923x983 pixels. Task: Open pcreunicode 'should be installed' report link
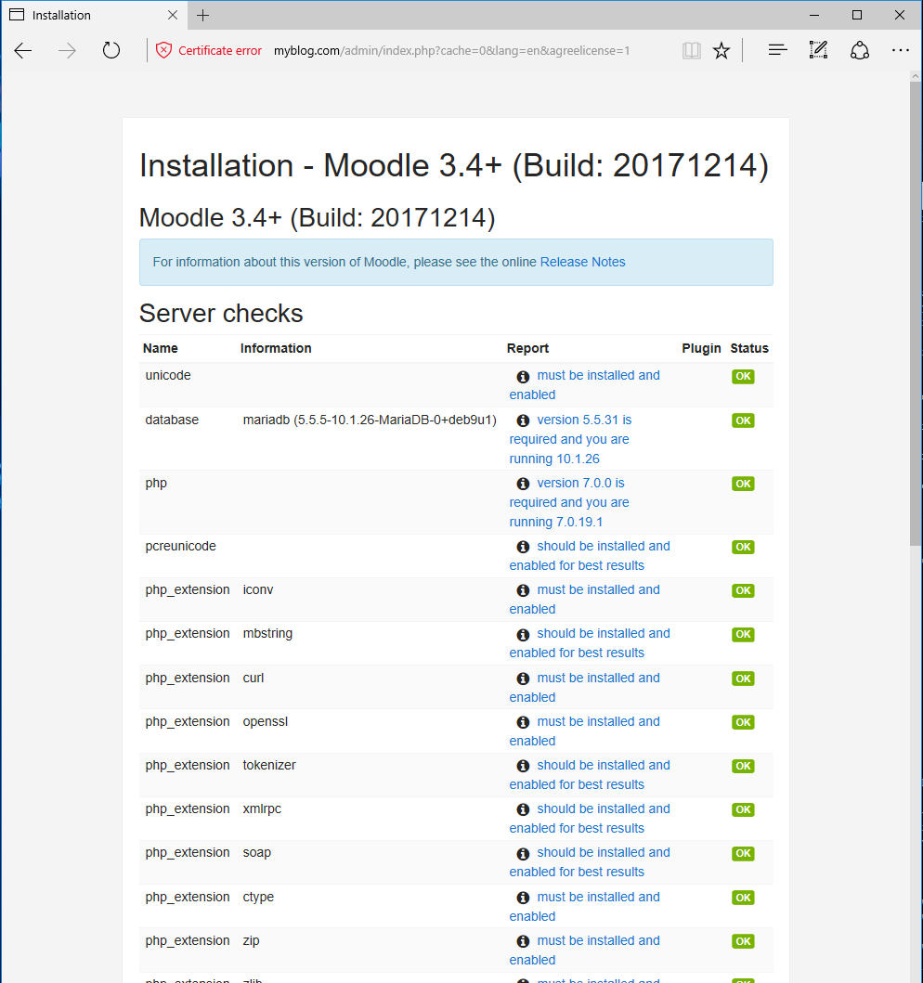[590, 555]
